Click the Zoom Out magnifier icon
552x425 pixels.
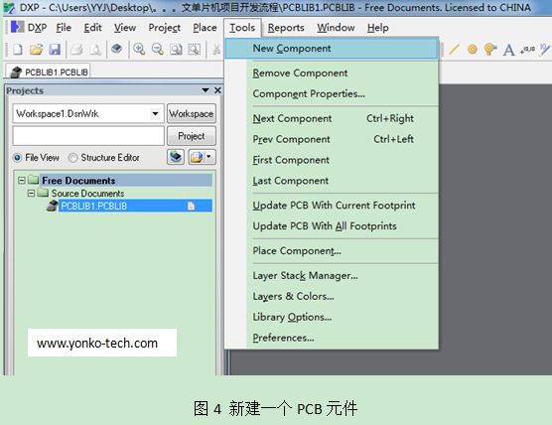coord(158,50)
